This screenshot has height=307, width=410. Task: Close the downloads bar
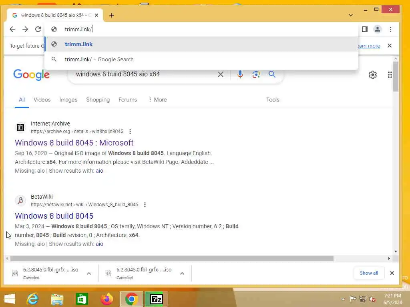pyautogui.click(x=392, y=273)
